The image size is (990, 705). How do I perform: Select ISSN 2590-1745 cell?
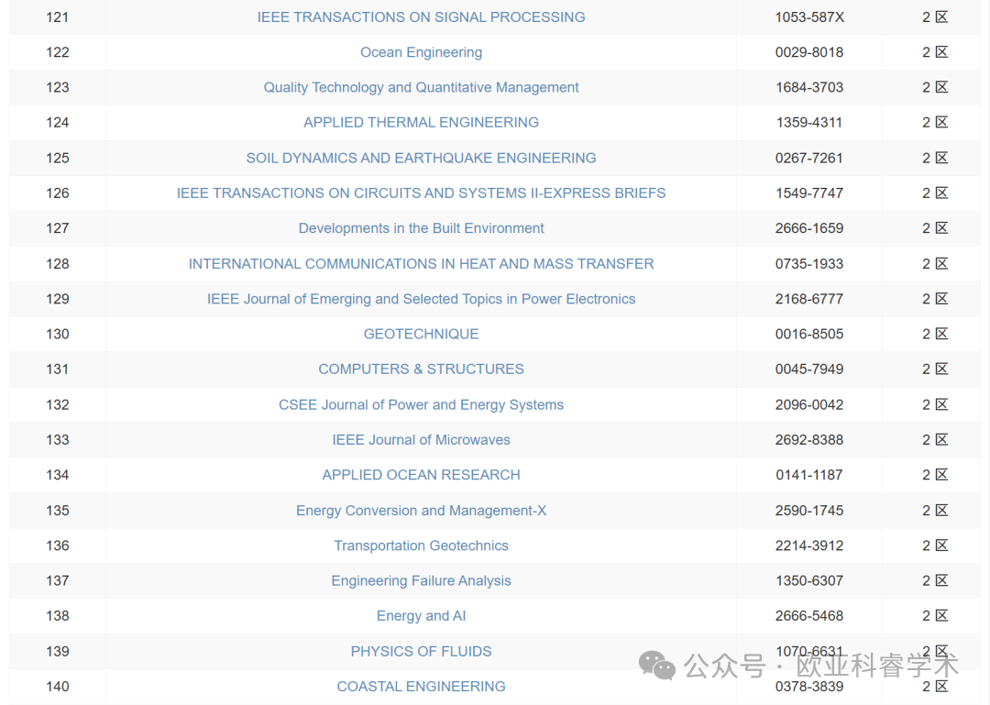809,511
